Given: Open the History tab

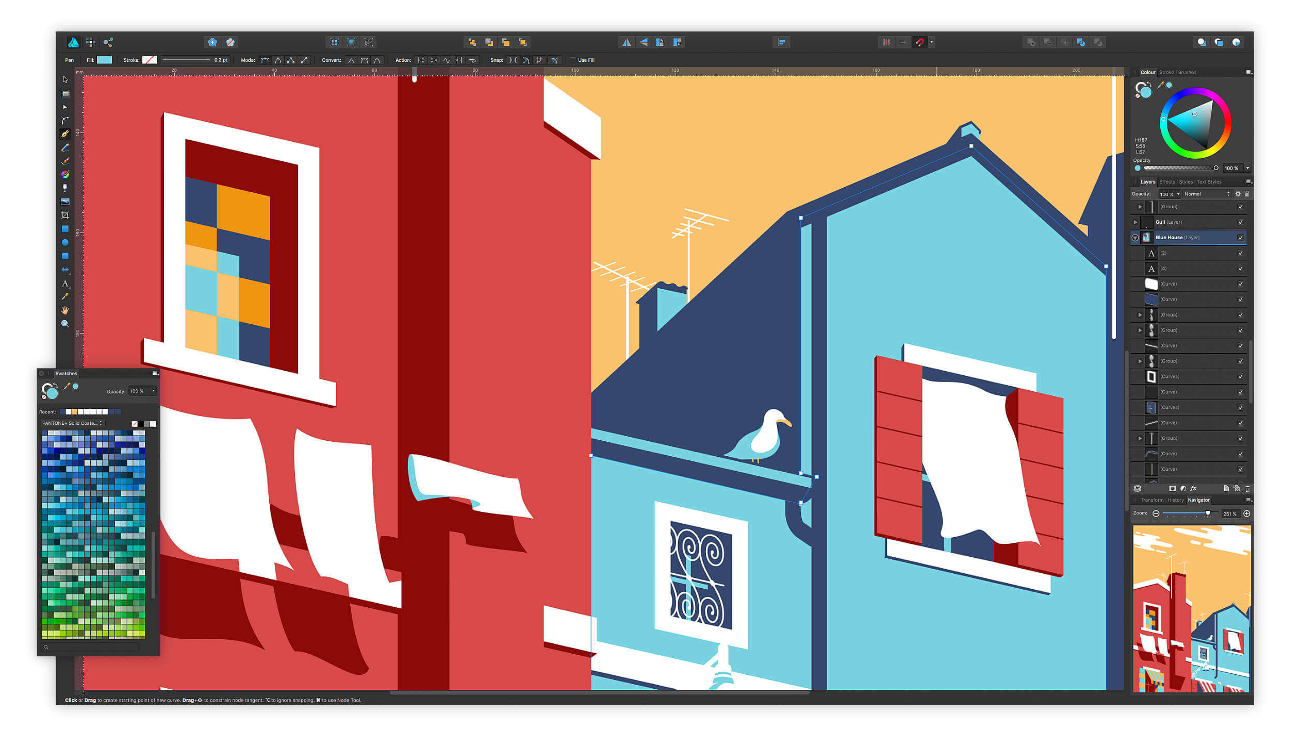Looking at the screenshot, I should click(1176, 500).
